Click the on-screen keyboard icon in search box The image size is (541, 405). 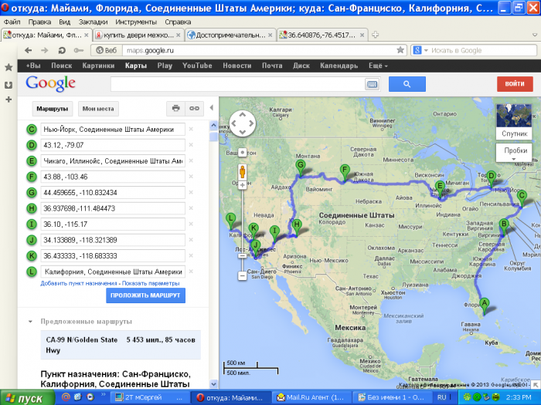372,84
